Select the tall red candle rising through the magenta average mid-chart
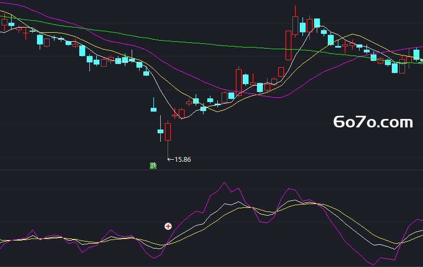423x267 pixels. click(x=238, y=82)
